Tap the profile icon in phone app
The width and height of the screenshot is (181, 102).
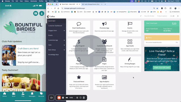pos(42,13)
